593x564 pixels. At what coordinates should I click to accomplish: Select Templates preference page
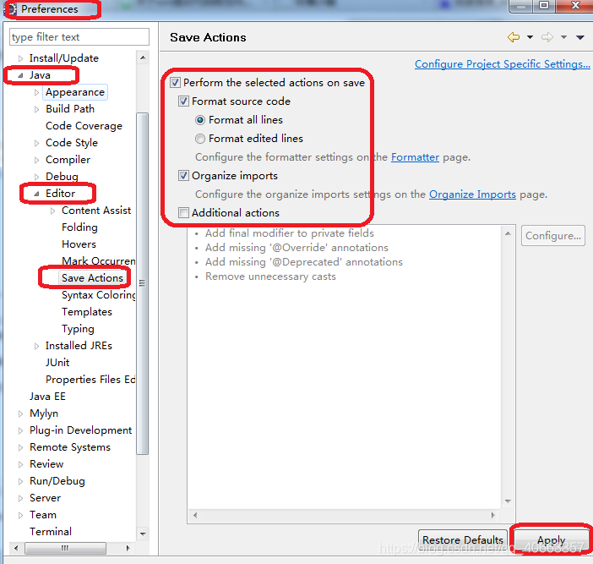(x=87, y=312)
